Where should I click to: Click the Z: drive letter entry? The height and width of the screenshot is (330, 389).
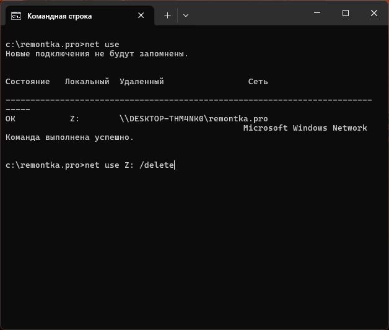point(74,118)
